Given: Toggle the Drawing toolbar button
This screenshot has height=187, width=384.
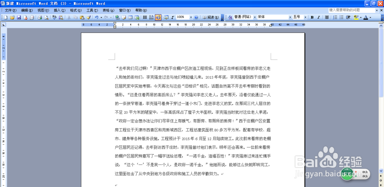Looking at the screenshot, I should coord(158,17).
